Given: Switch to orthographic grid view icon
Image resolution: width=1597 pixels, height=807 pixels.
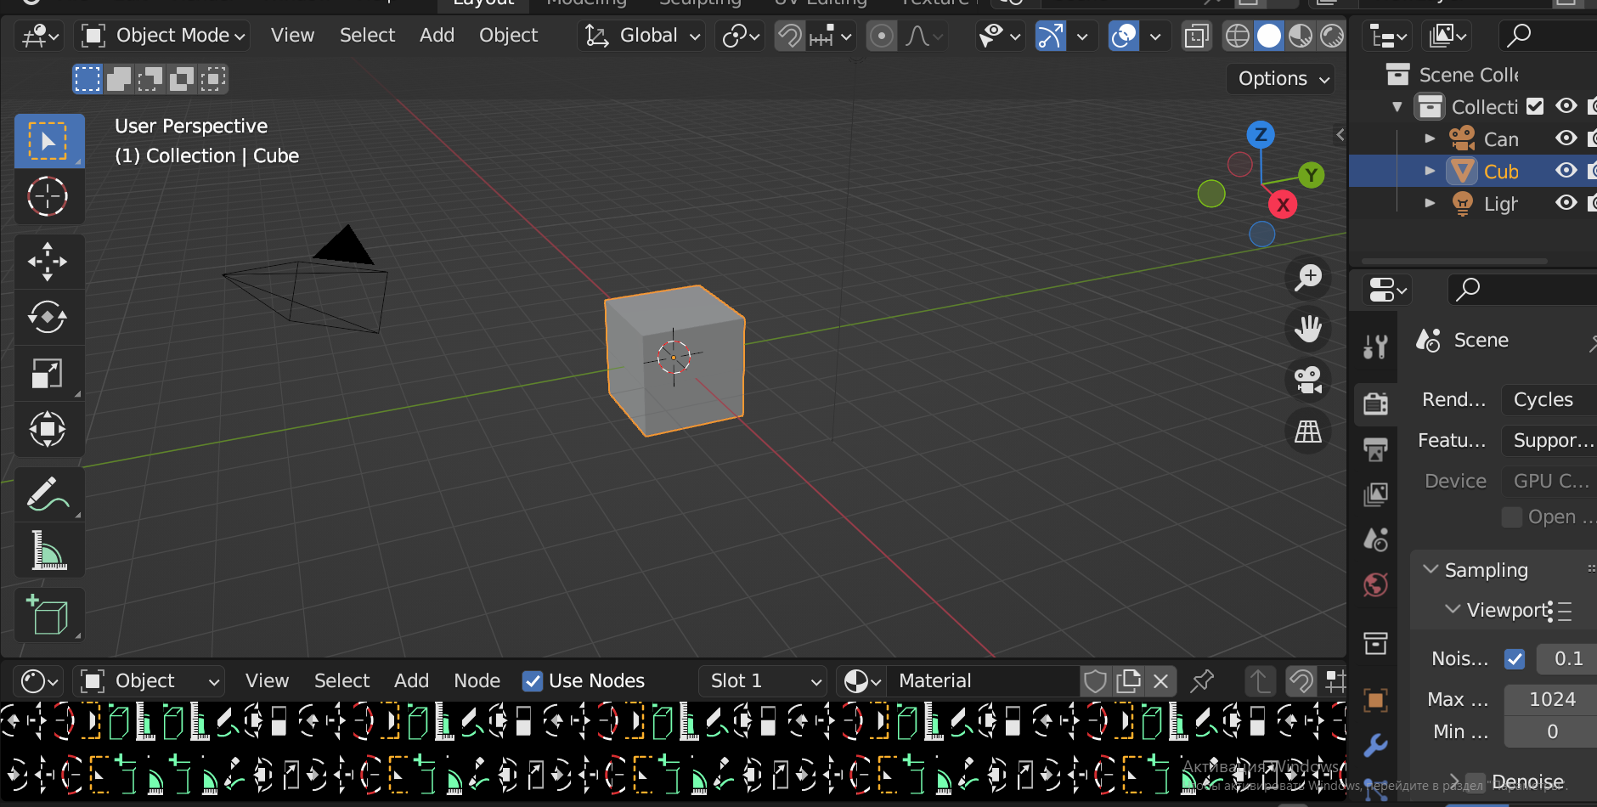Looking at the screenshot, I should [x=1308, y=432].
